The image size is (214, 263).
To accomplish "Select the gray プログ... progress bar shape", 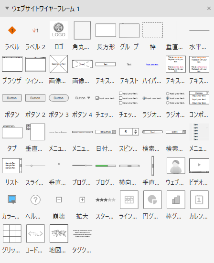I will pos(82,165).
